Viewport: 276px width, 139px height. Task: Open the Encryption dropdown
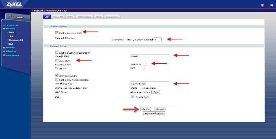(138, 69)
